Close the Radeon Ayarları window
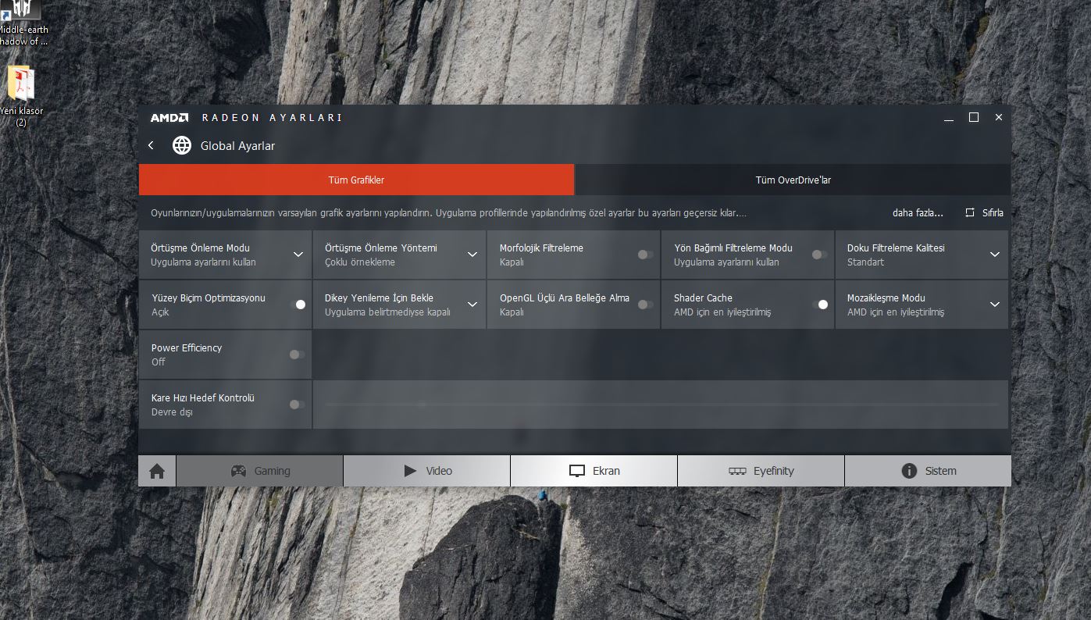The width and height of the screenshot is (1091, 620). 999,117
